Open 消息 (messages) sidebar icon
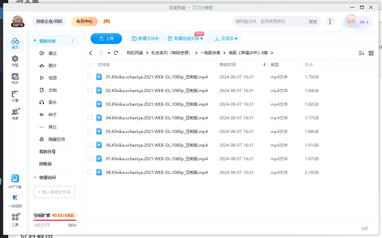 click(x=14, y=114)
